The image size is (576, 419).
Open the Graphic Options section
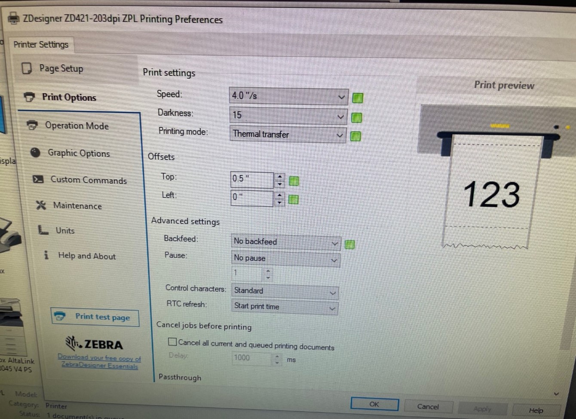(79, 153)
